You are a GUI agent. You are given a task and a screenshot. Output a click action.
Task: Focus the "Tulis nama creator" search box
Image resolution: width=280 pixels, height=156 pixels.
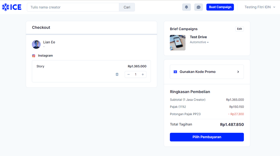[x=73, y=7]
